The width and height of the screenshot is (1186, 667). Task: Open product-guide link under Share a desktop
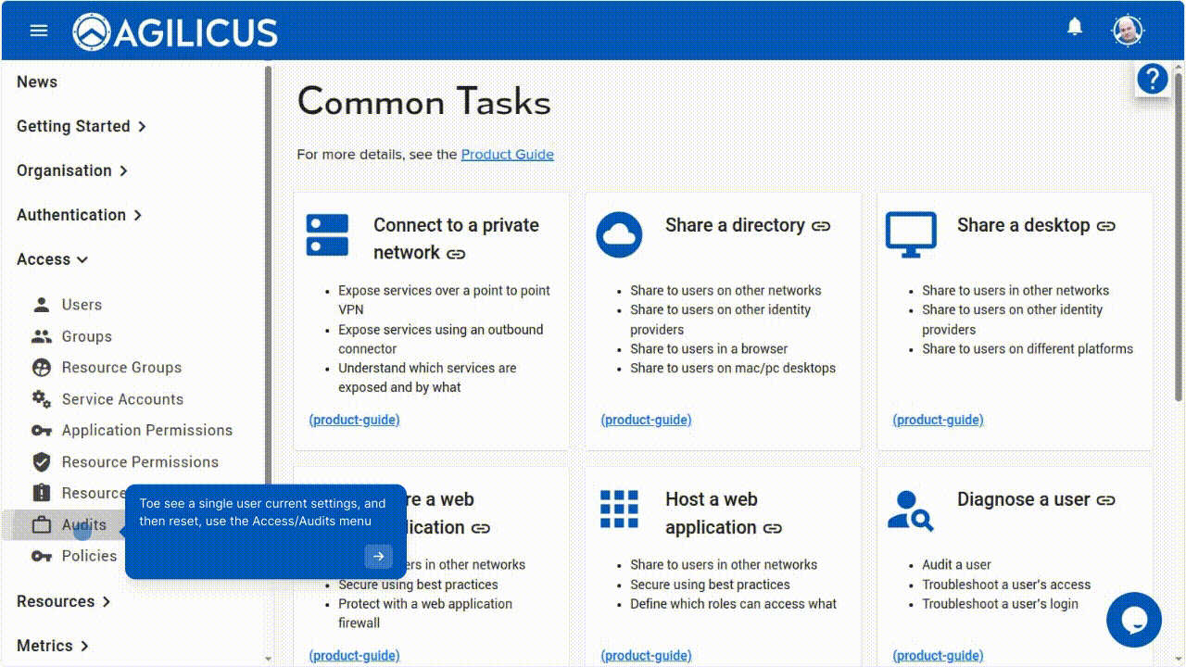939,420
